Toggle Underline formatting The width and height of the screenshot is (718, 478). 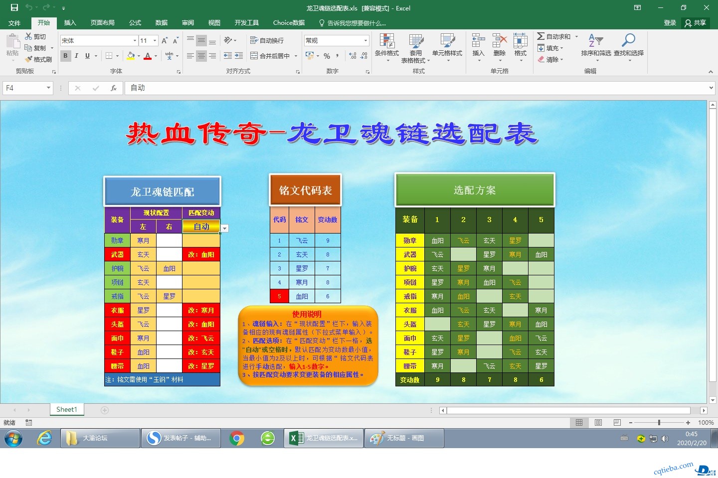[x=87, y=56]
